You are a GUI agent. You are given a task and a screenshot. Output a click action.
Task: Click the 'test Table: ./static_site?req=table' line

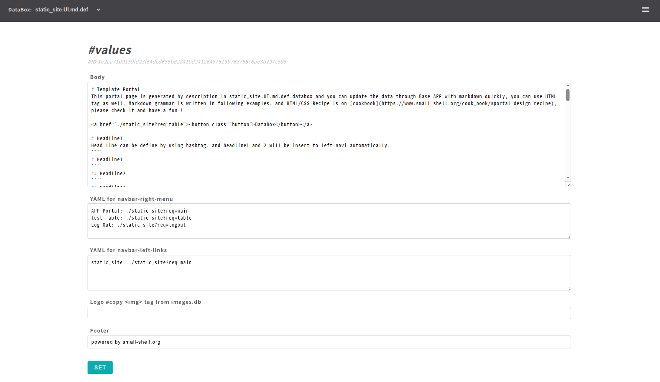coord(141,218)
